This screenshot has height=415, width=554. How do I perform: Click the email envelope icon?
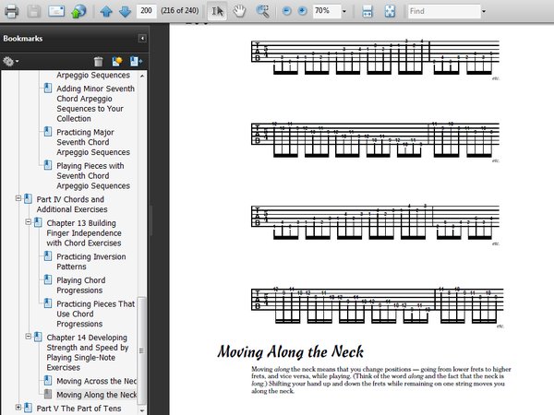(x=56, y=11)
